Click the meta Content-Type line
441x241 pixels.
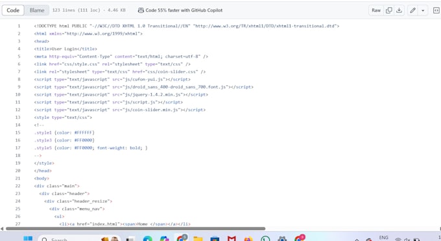(121, 56)
